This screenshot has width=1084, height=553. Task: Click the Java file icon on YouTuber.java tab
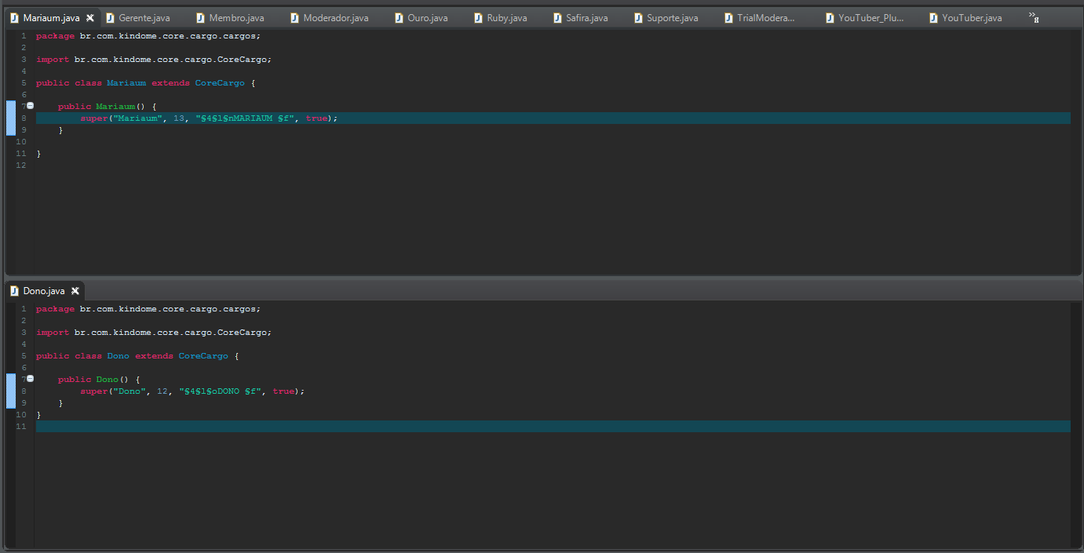(x=933, y=18)
